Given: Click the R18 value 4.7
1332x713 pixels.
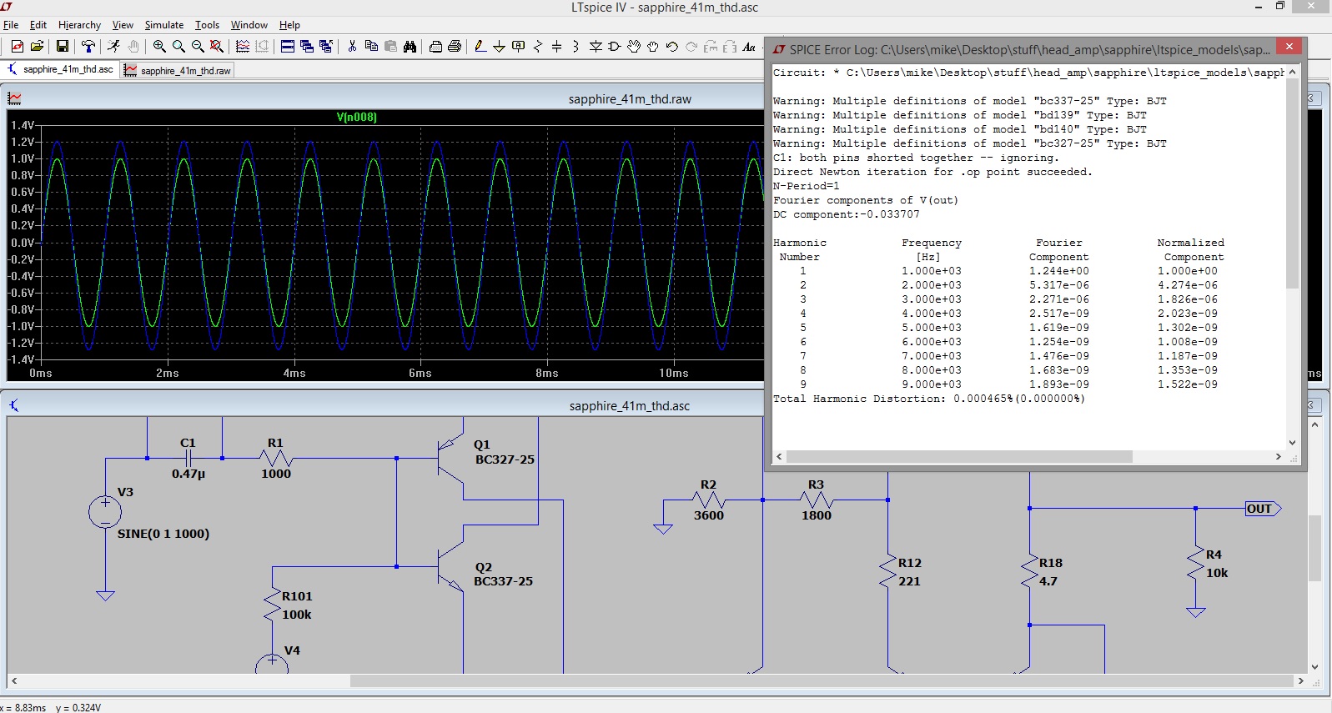Looking at the screenshot, I should [1048, 581].
